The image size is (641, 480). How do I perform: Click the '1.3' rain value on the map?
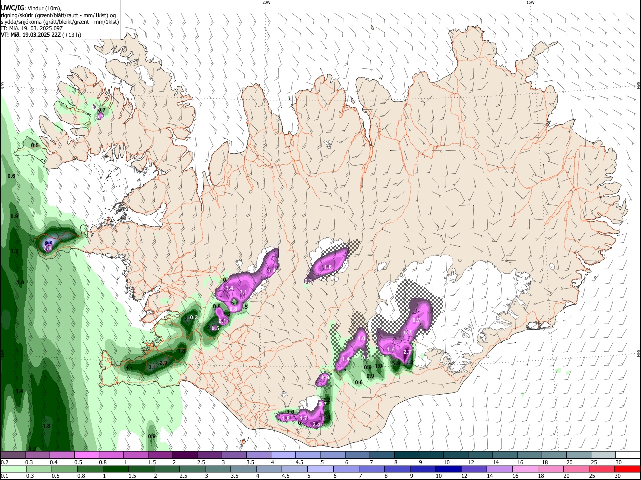[x=14, y=251]
